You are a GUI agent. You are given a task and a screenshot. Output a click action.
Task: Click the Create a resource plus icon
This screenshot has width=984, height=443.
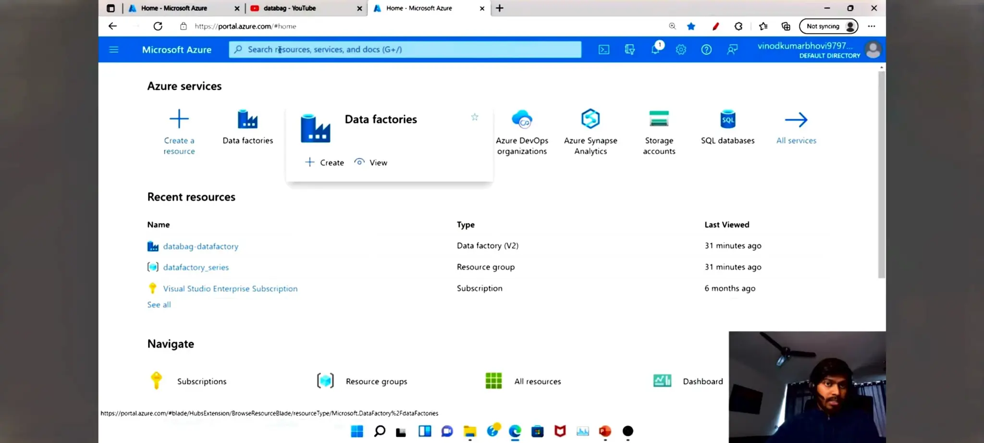click(x=179, y=119)
